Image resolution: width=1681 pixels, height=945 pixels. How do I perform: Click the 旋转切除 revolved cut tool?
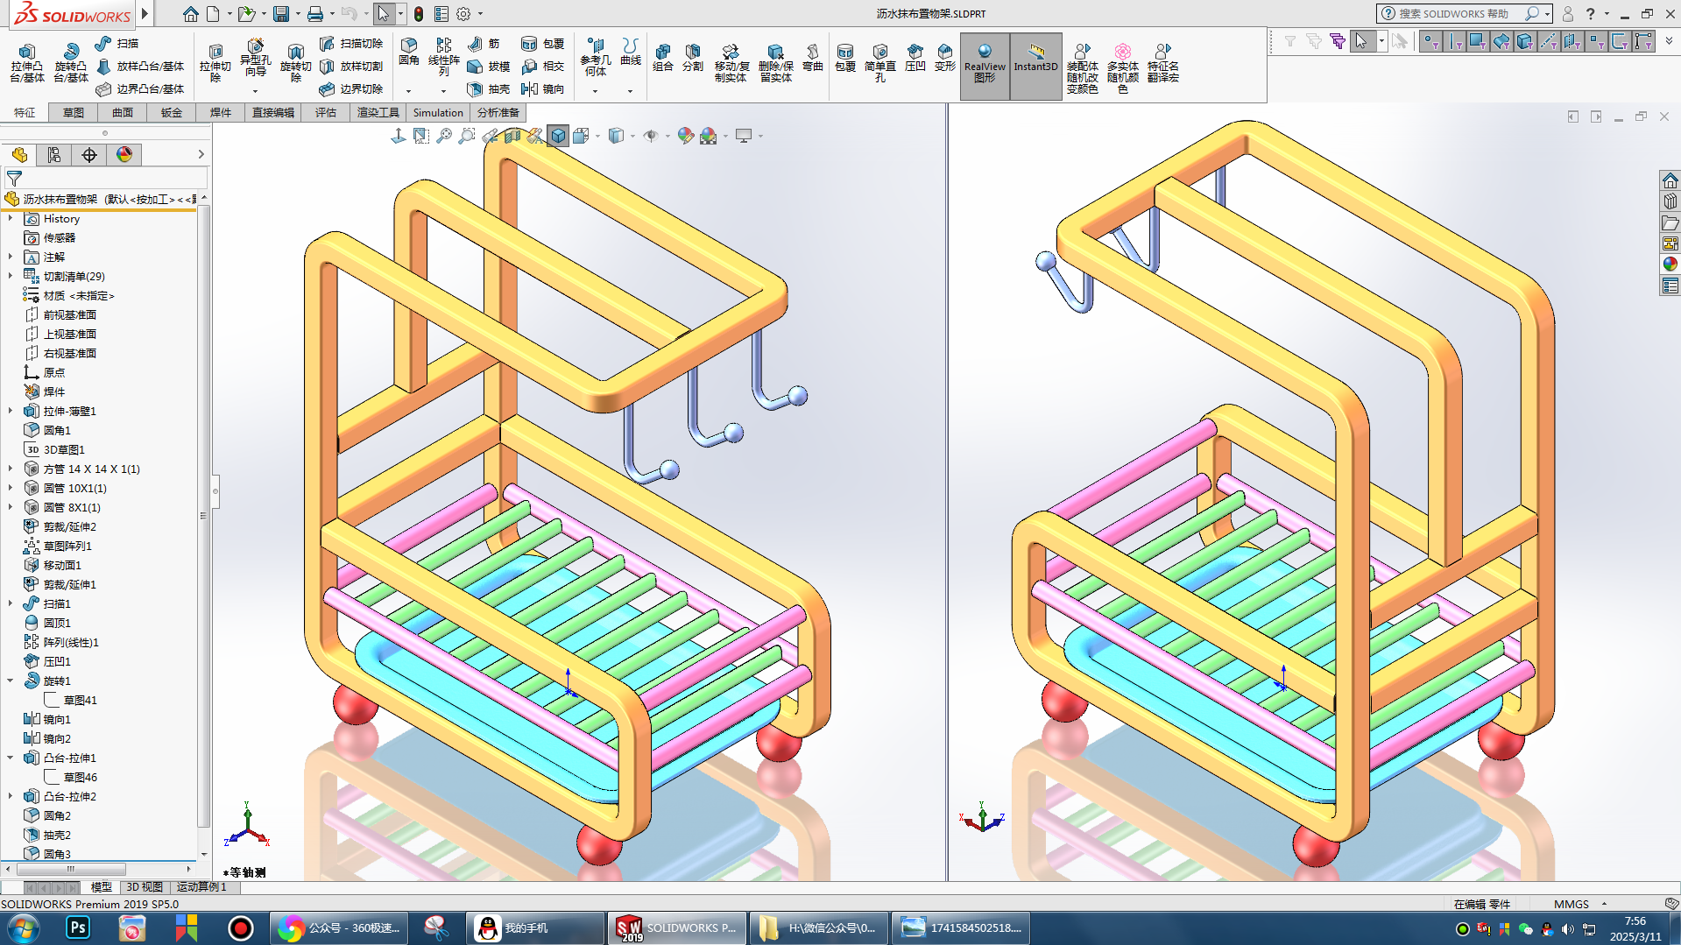tap(295, 62)
